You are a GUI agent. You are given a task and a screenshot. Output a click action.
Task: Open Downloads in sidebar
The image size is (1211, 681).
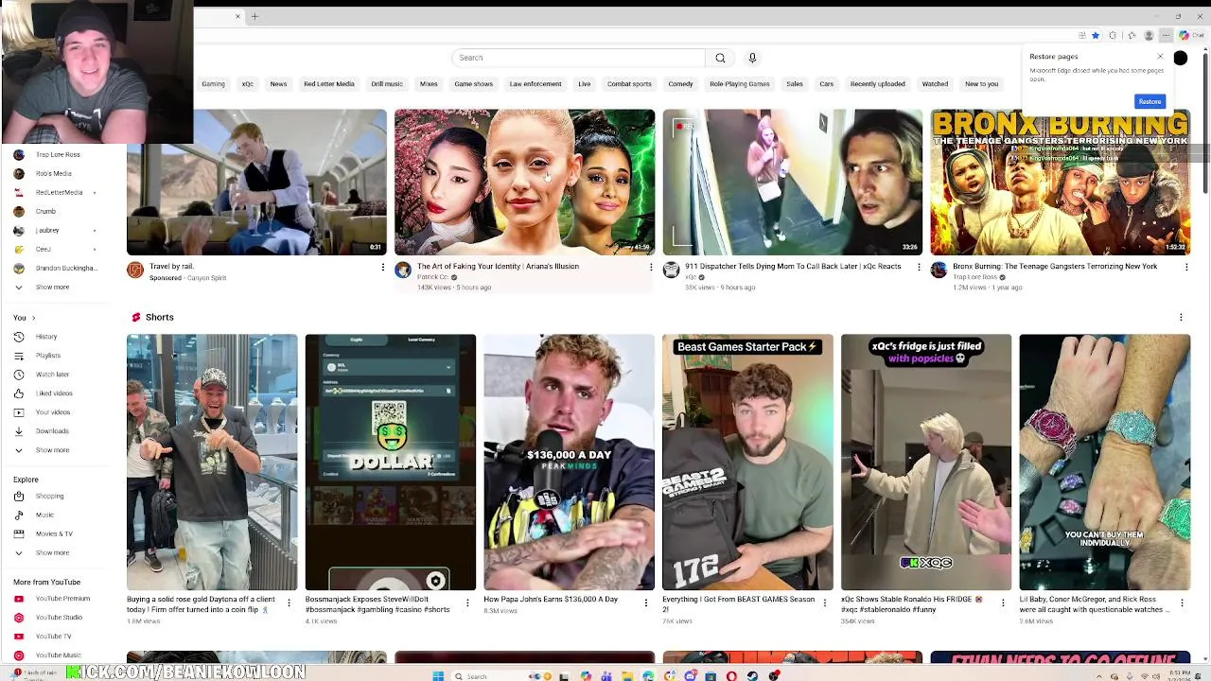click(x=52, y=431)
